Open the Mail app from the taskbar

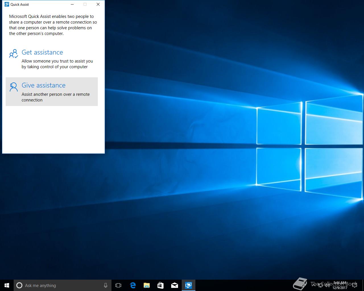[x=174, y=285]
